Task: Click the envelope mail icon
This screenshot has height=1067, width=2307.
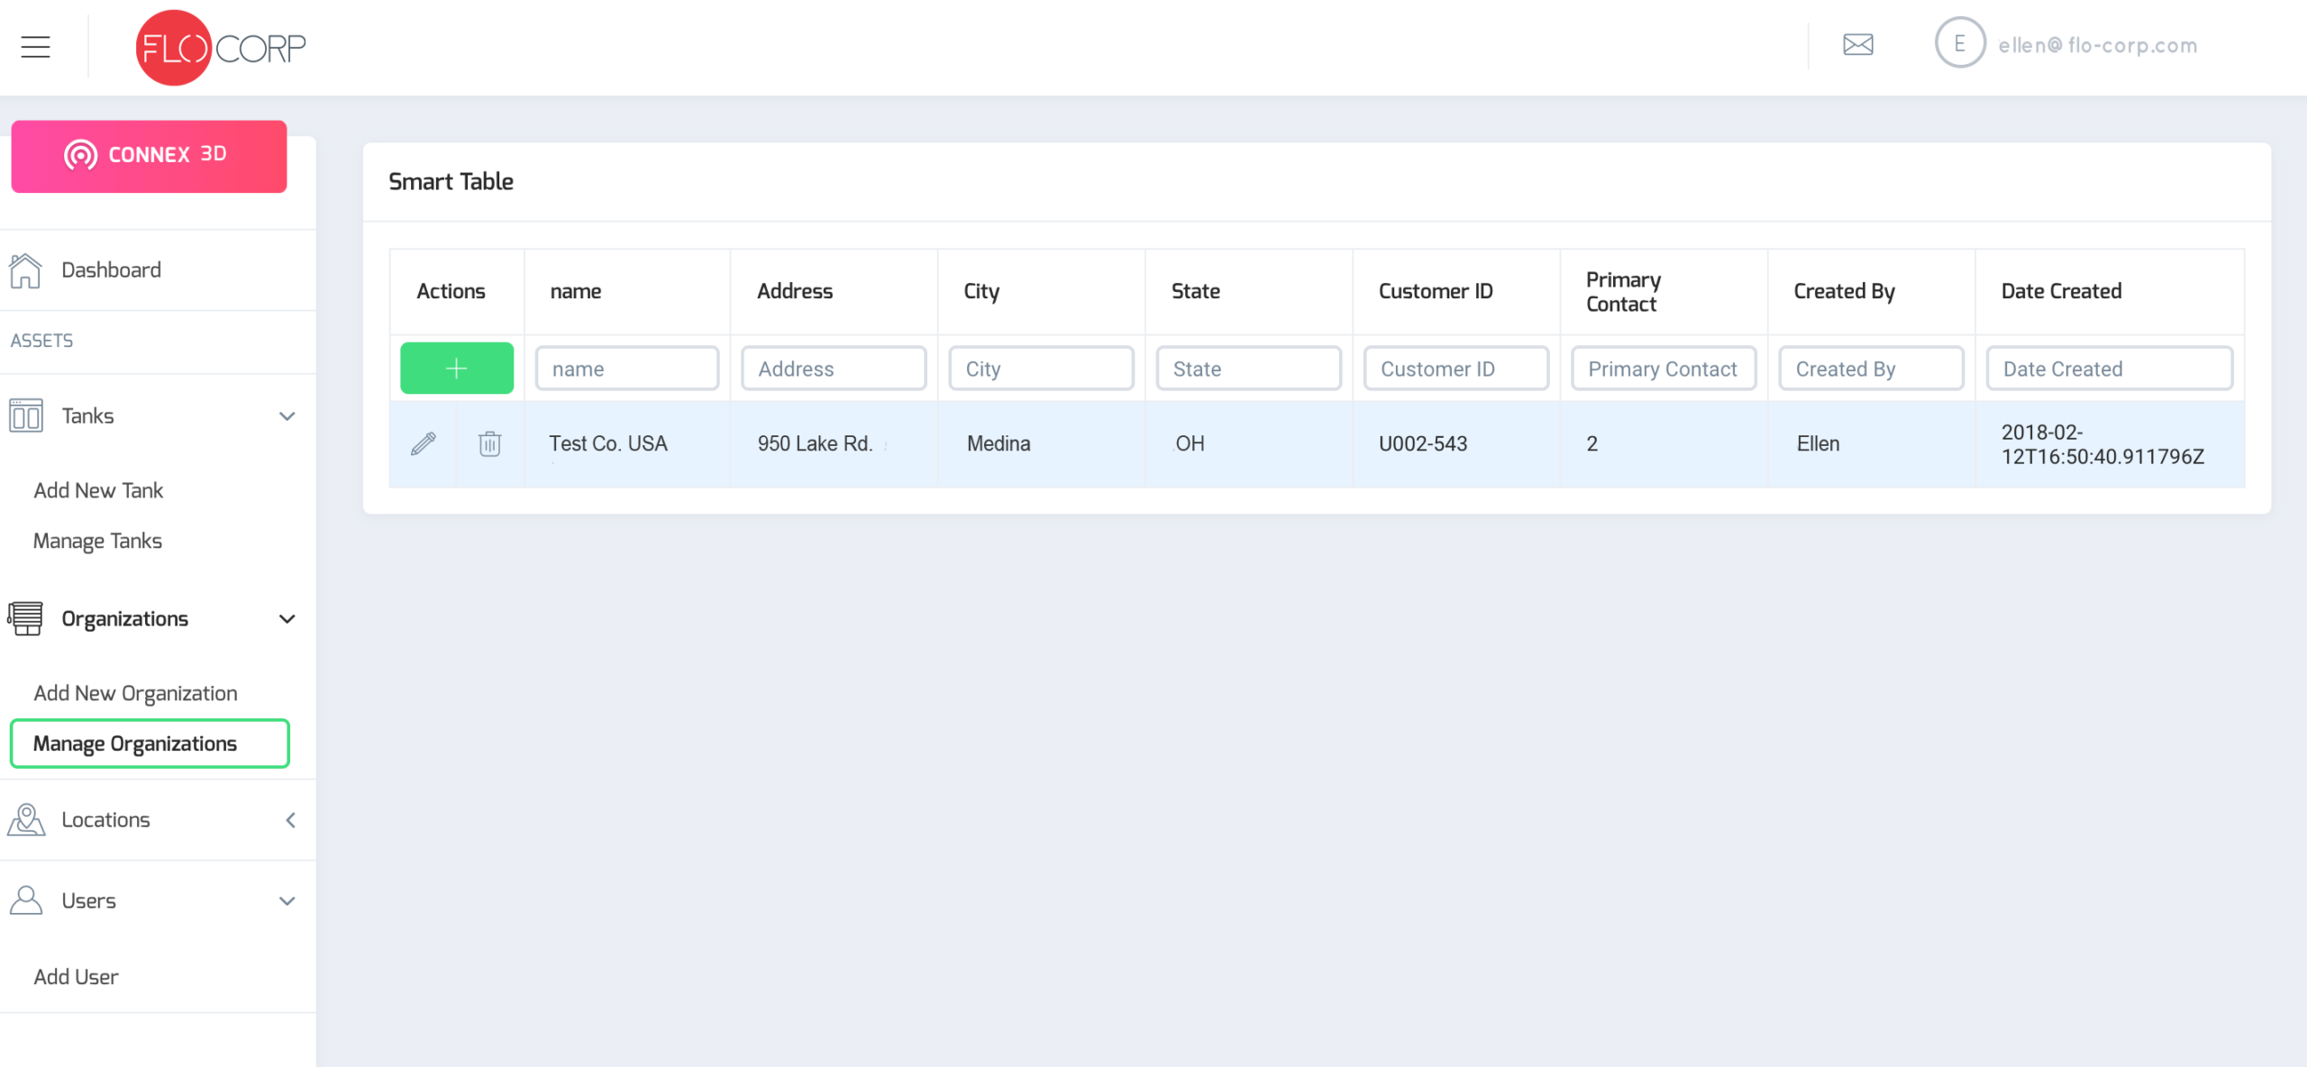Action: pos(1857,44)
